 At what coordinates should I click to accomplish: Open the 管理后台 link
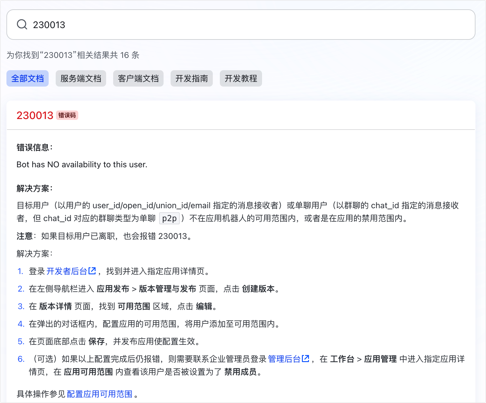pyautogui.click(x=284, y=359)
